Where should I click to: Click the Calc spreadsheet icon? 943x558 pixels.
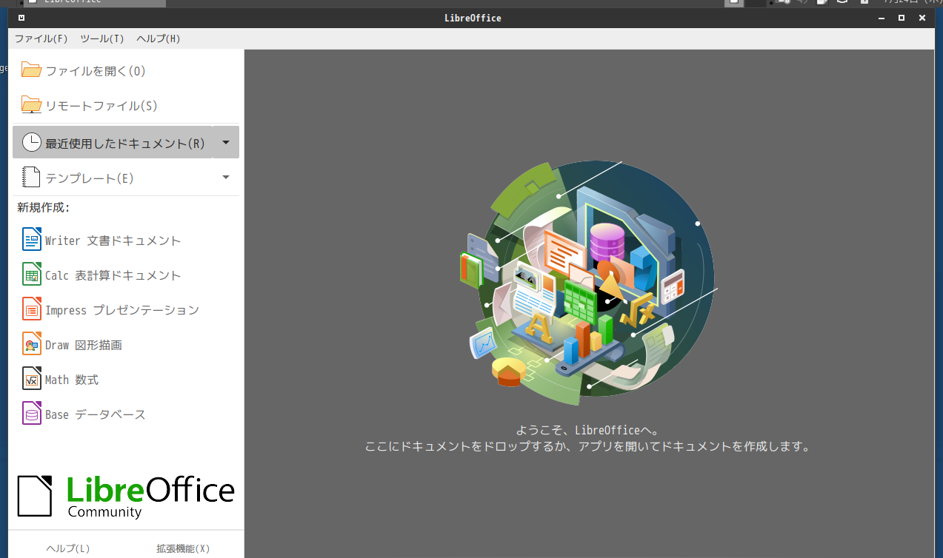click(32, 275)
